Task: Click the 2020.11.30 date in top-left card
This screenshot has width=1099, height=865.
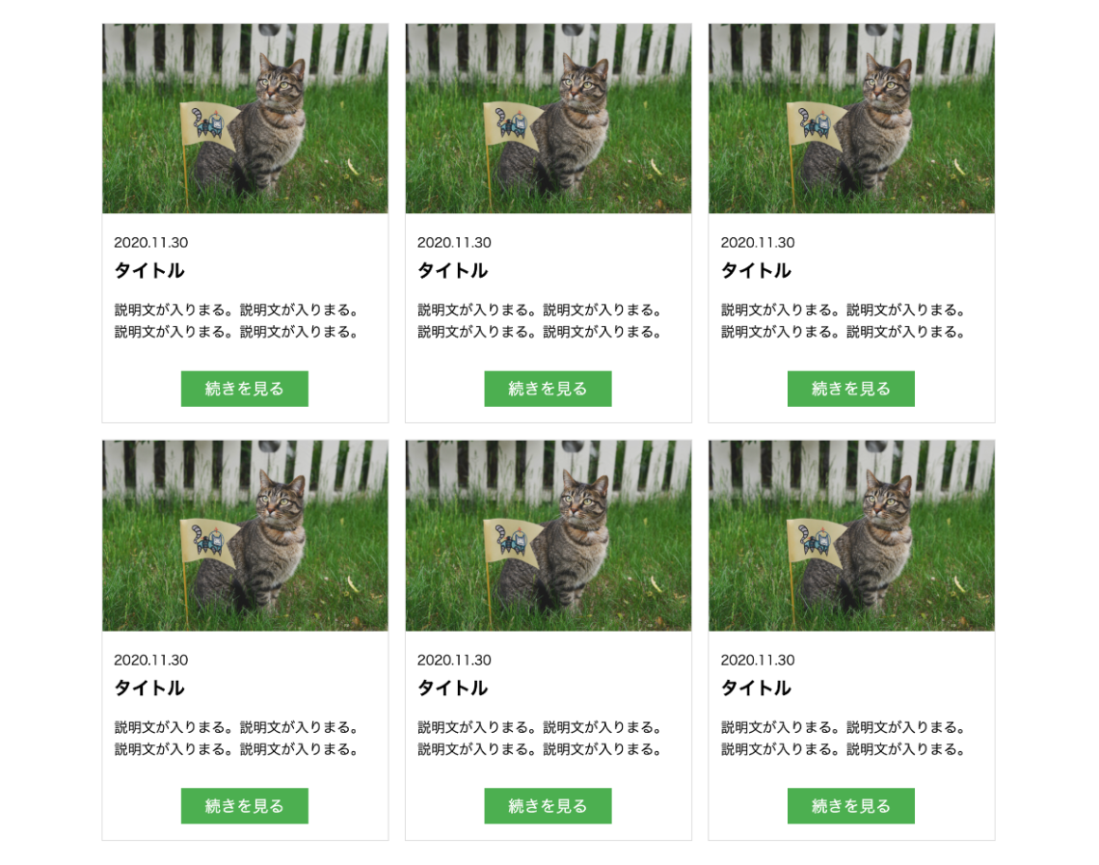Action: (151, 243)
